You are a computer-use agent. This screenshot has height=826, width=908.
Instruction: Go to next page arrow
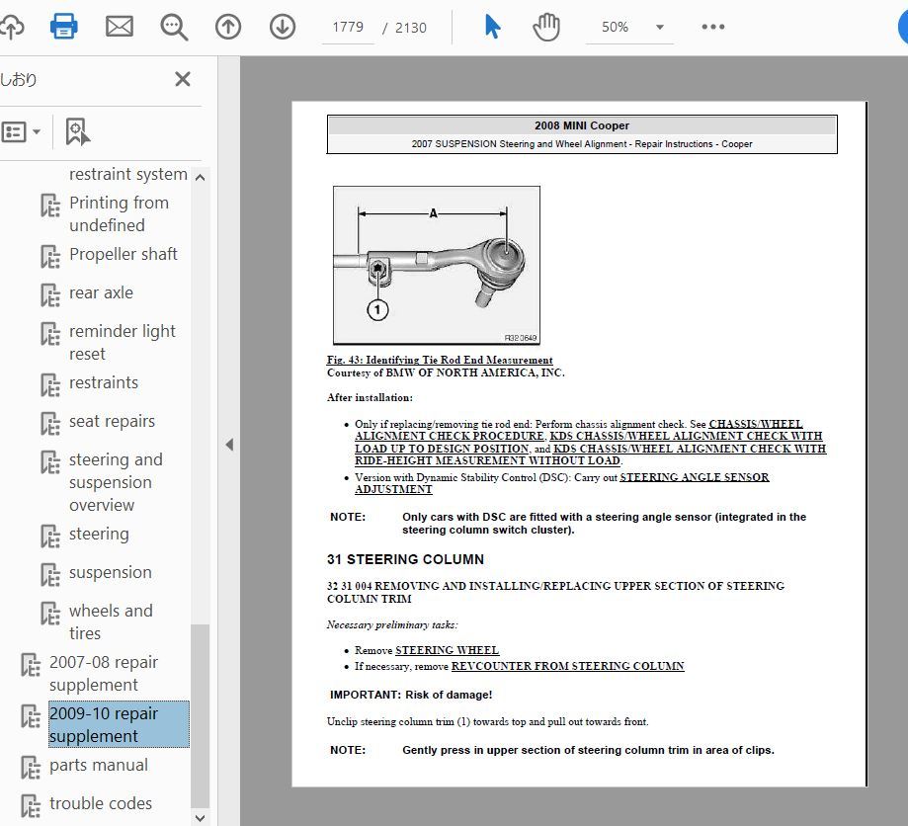click(x=283, y=28)
